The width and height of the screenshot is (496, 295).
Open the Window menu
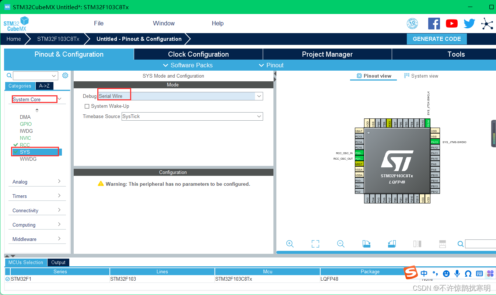[x=164, y=23]
